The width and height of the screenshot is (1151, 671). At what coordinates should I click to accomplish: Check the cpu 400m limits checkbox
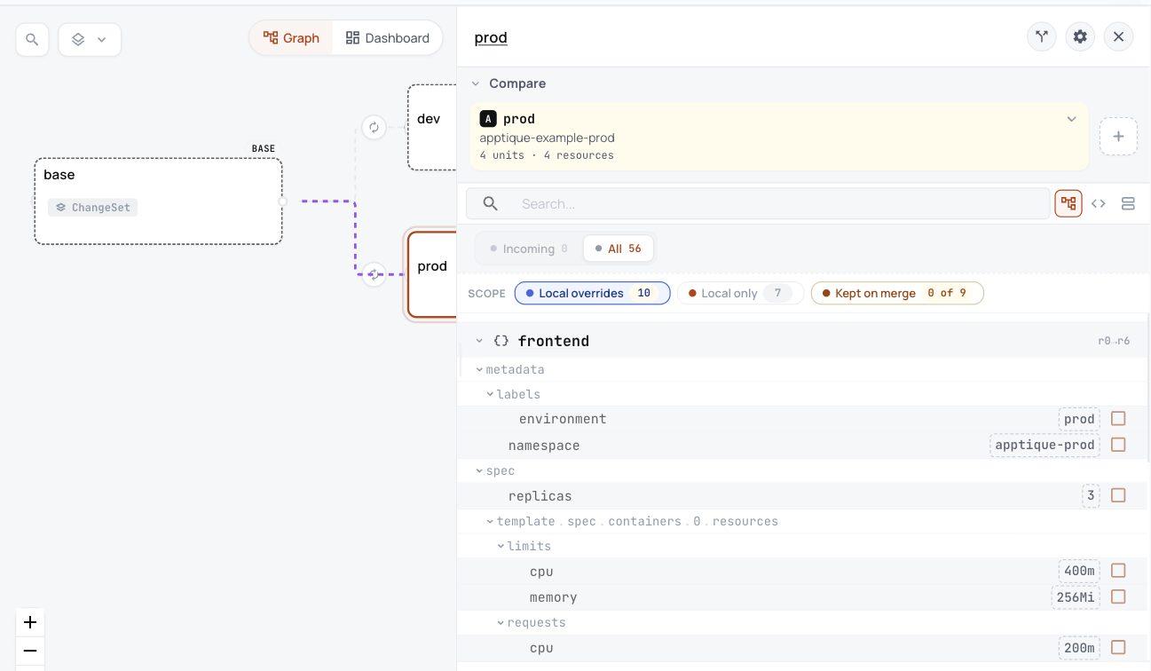[x=1118, y=571]
